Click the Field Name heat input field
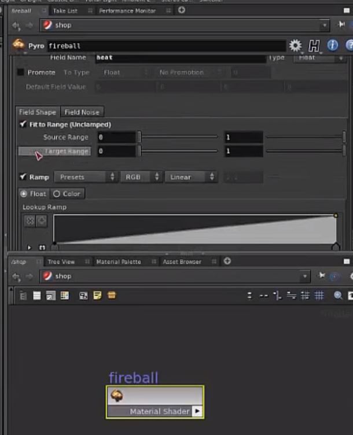The image size is (353, 435). click(181, 58)
